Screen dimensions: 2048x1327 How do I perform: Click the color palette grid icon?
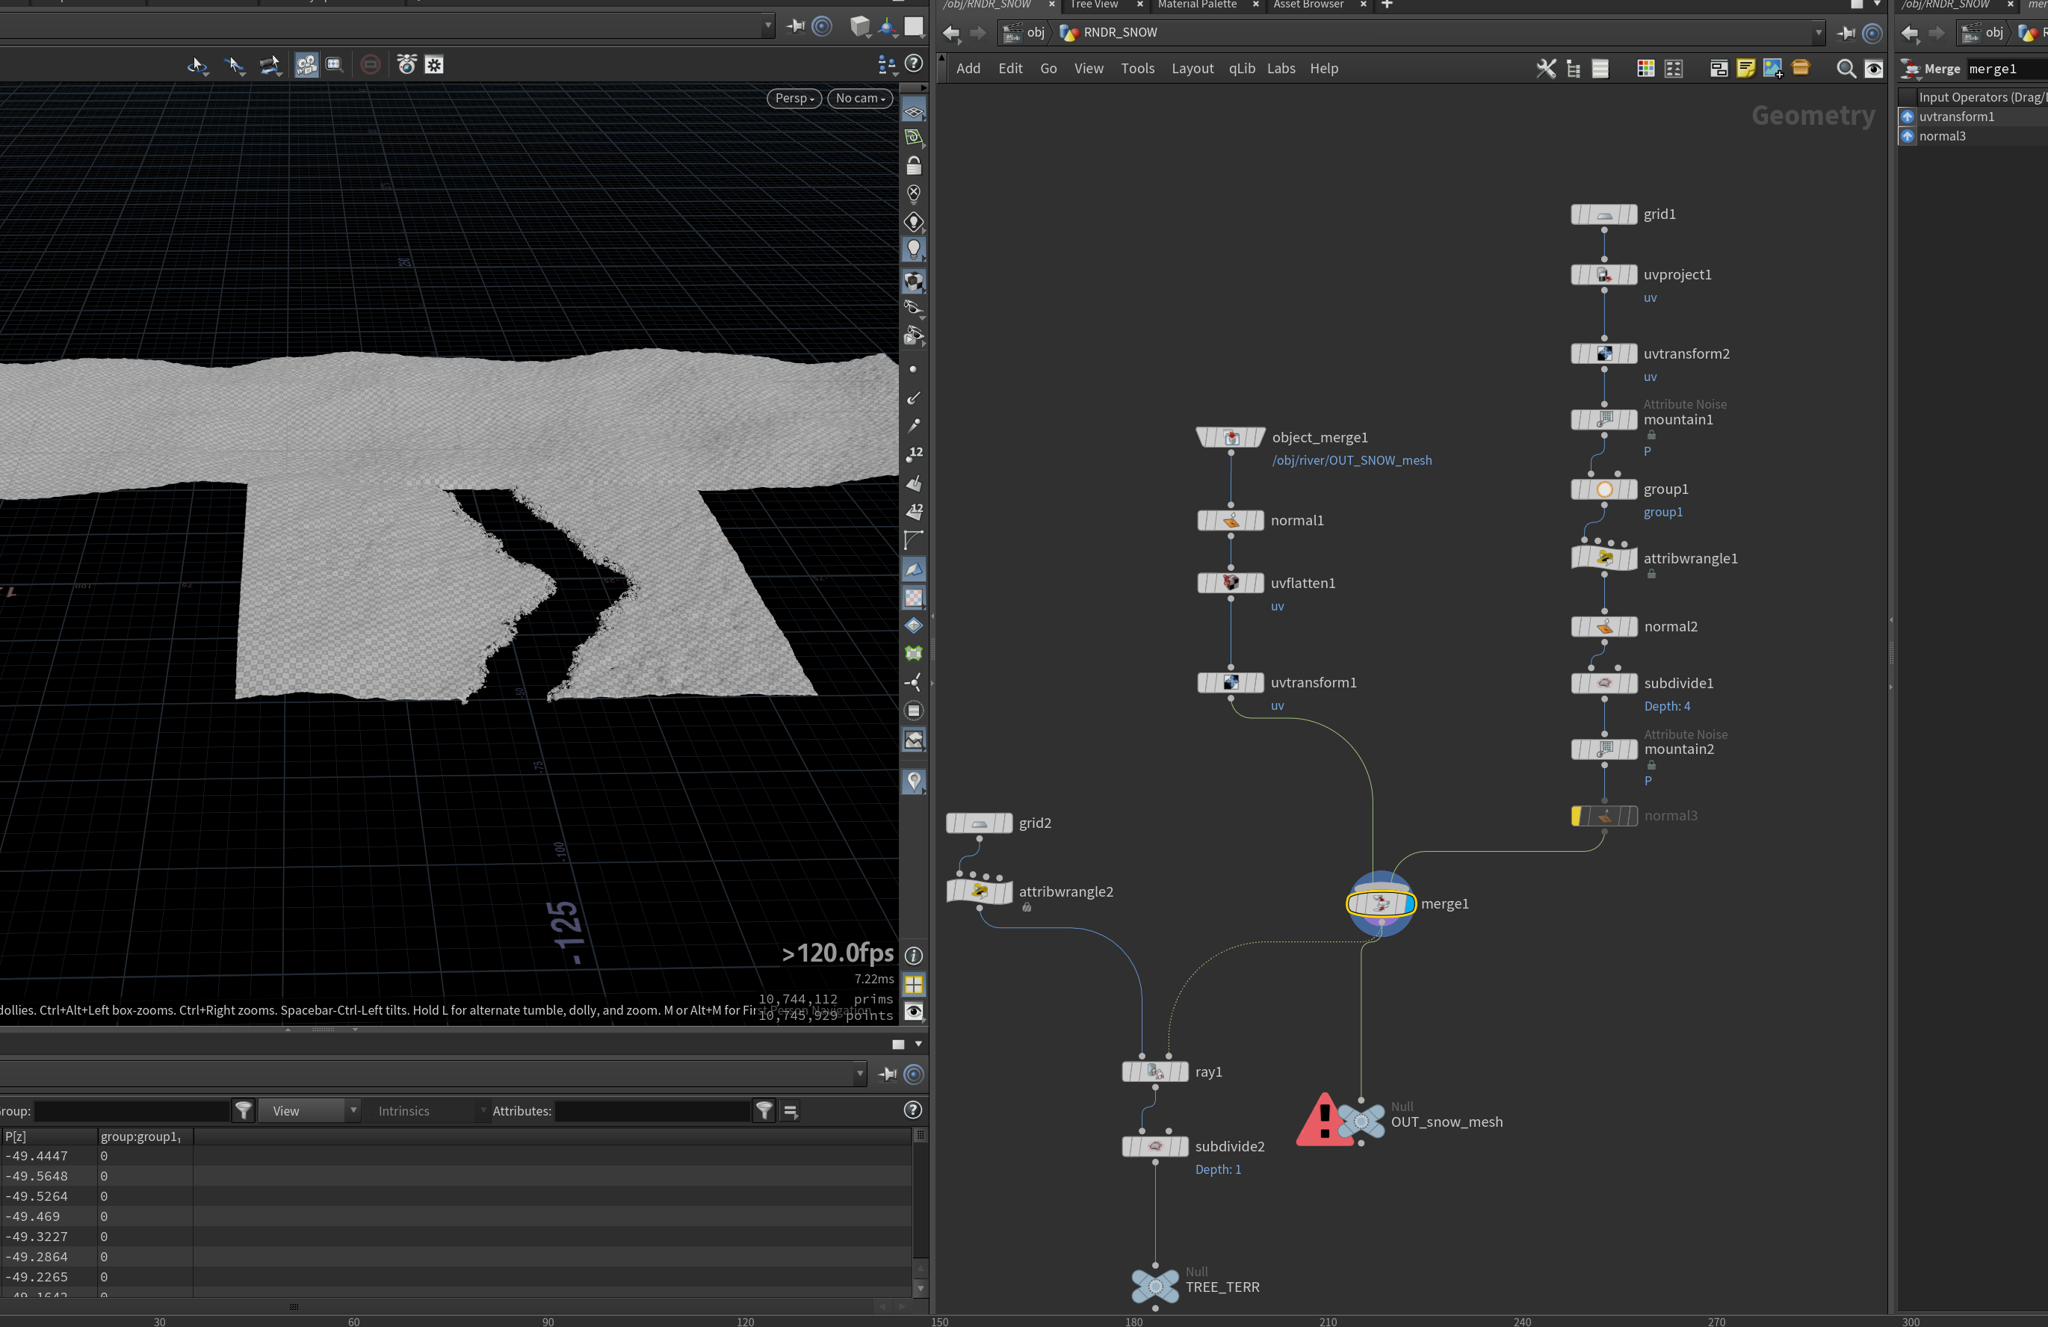[1645, 69]
